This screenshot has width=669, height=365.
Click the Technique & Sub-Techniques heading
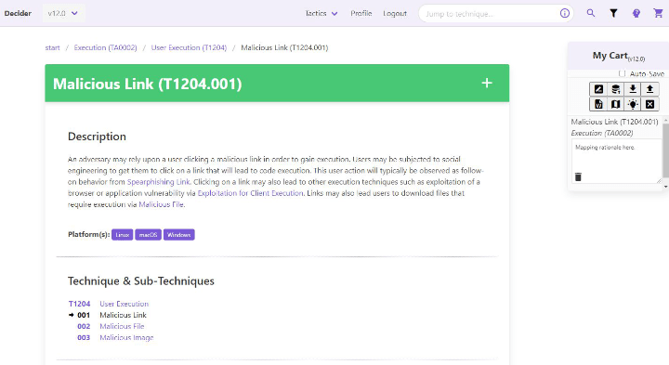pos(141,281)
